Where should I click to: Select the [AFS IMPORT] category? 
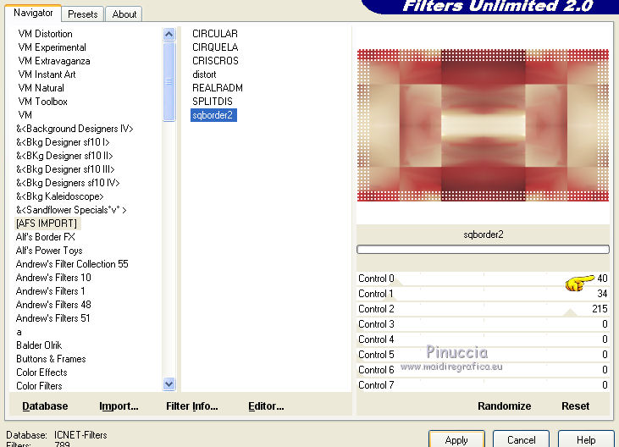click(x=47, y=223)
